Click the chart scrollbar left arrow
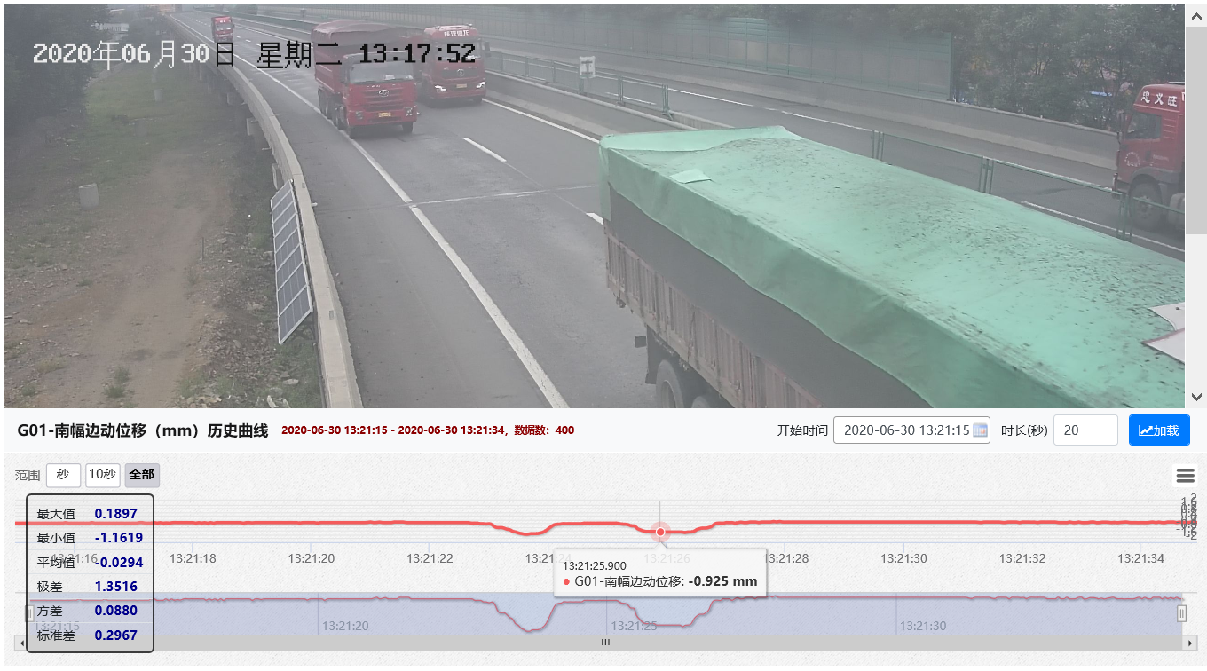 pyautogui.click(x=21, y=643)
